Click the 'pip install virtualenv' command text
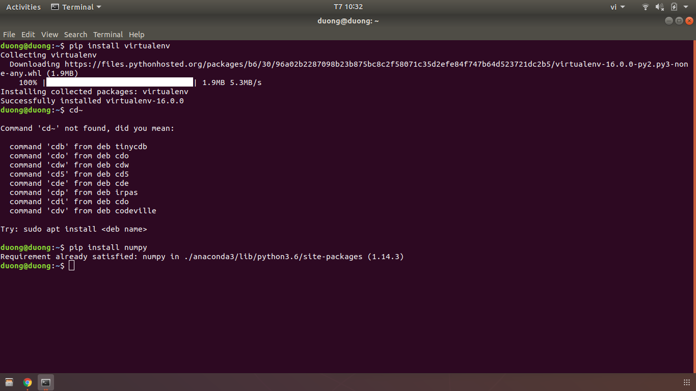This screenshot has height=391, width=696. click(120, 46)
